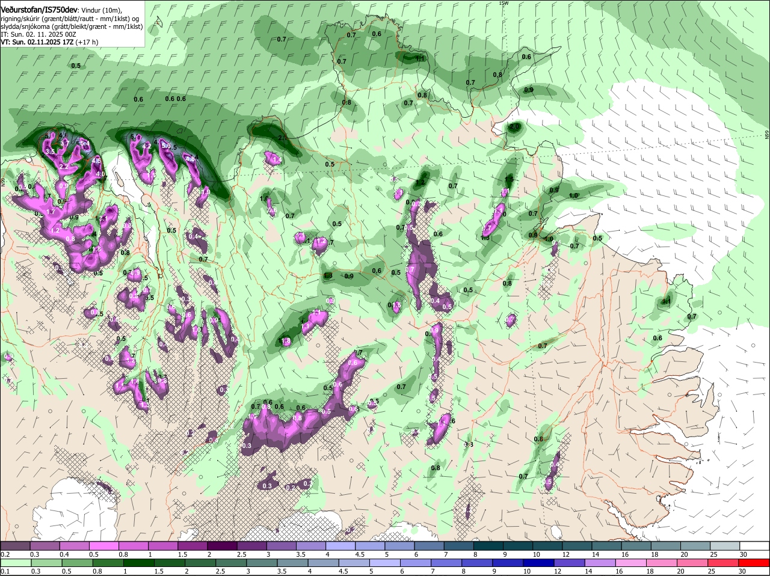Select the 'IT: Sun. 02. 11. 2025 00Z' line
This screenshot has width=770, height=576.
tap(38, 34)
